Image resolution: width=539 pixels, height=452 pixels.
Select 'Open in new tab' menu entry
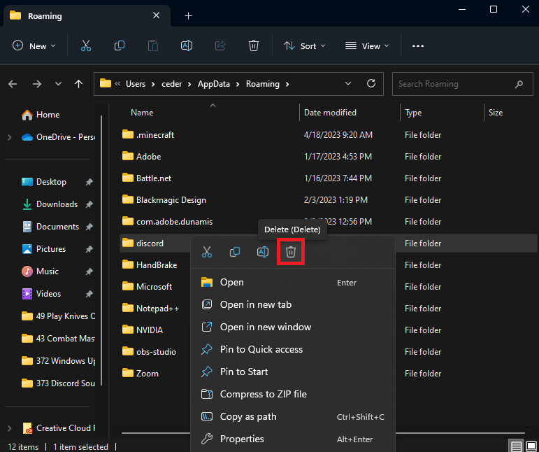(x=255, y=304)
